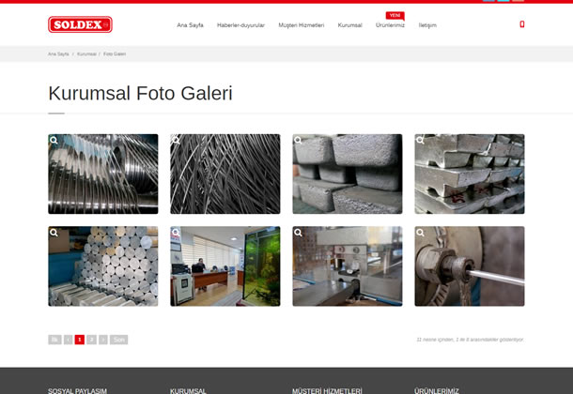Click previous page arrow in pagination

coord(68,340)
